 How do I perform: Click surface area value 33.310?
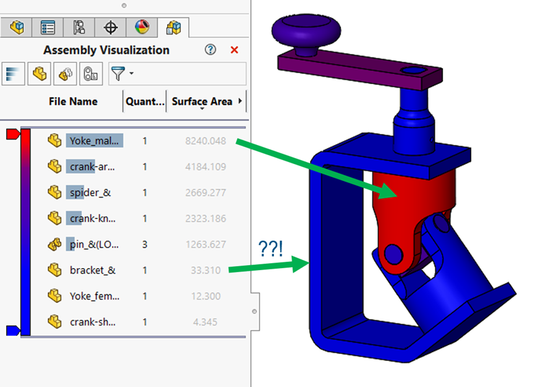(x=205, y=270)
